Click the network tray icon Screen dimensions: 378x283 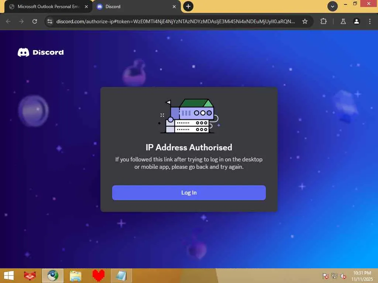tap(334, 276)
